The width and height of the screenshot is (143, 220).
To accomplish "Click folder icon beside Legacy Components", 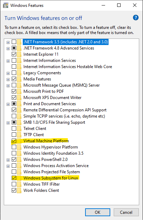I will [x=19, y=73].
